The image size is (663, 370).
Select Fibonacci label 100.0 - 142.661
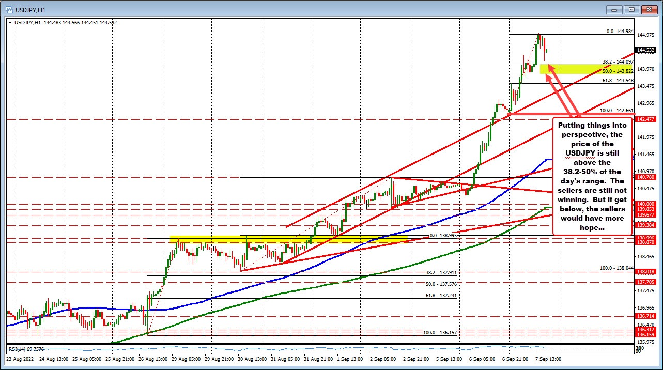click(x=616, y=111)
